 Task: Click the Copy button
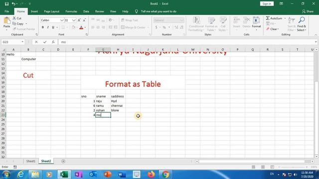click(18, 24)
